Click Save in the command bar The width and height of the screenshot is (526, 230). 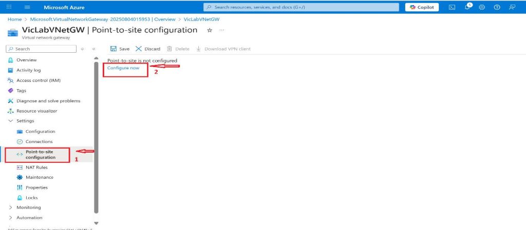click(120, 49)
